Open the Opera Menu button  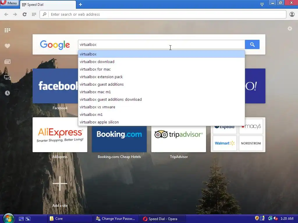9,3
